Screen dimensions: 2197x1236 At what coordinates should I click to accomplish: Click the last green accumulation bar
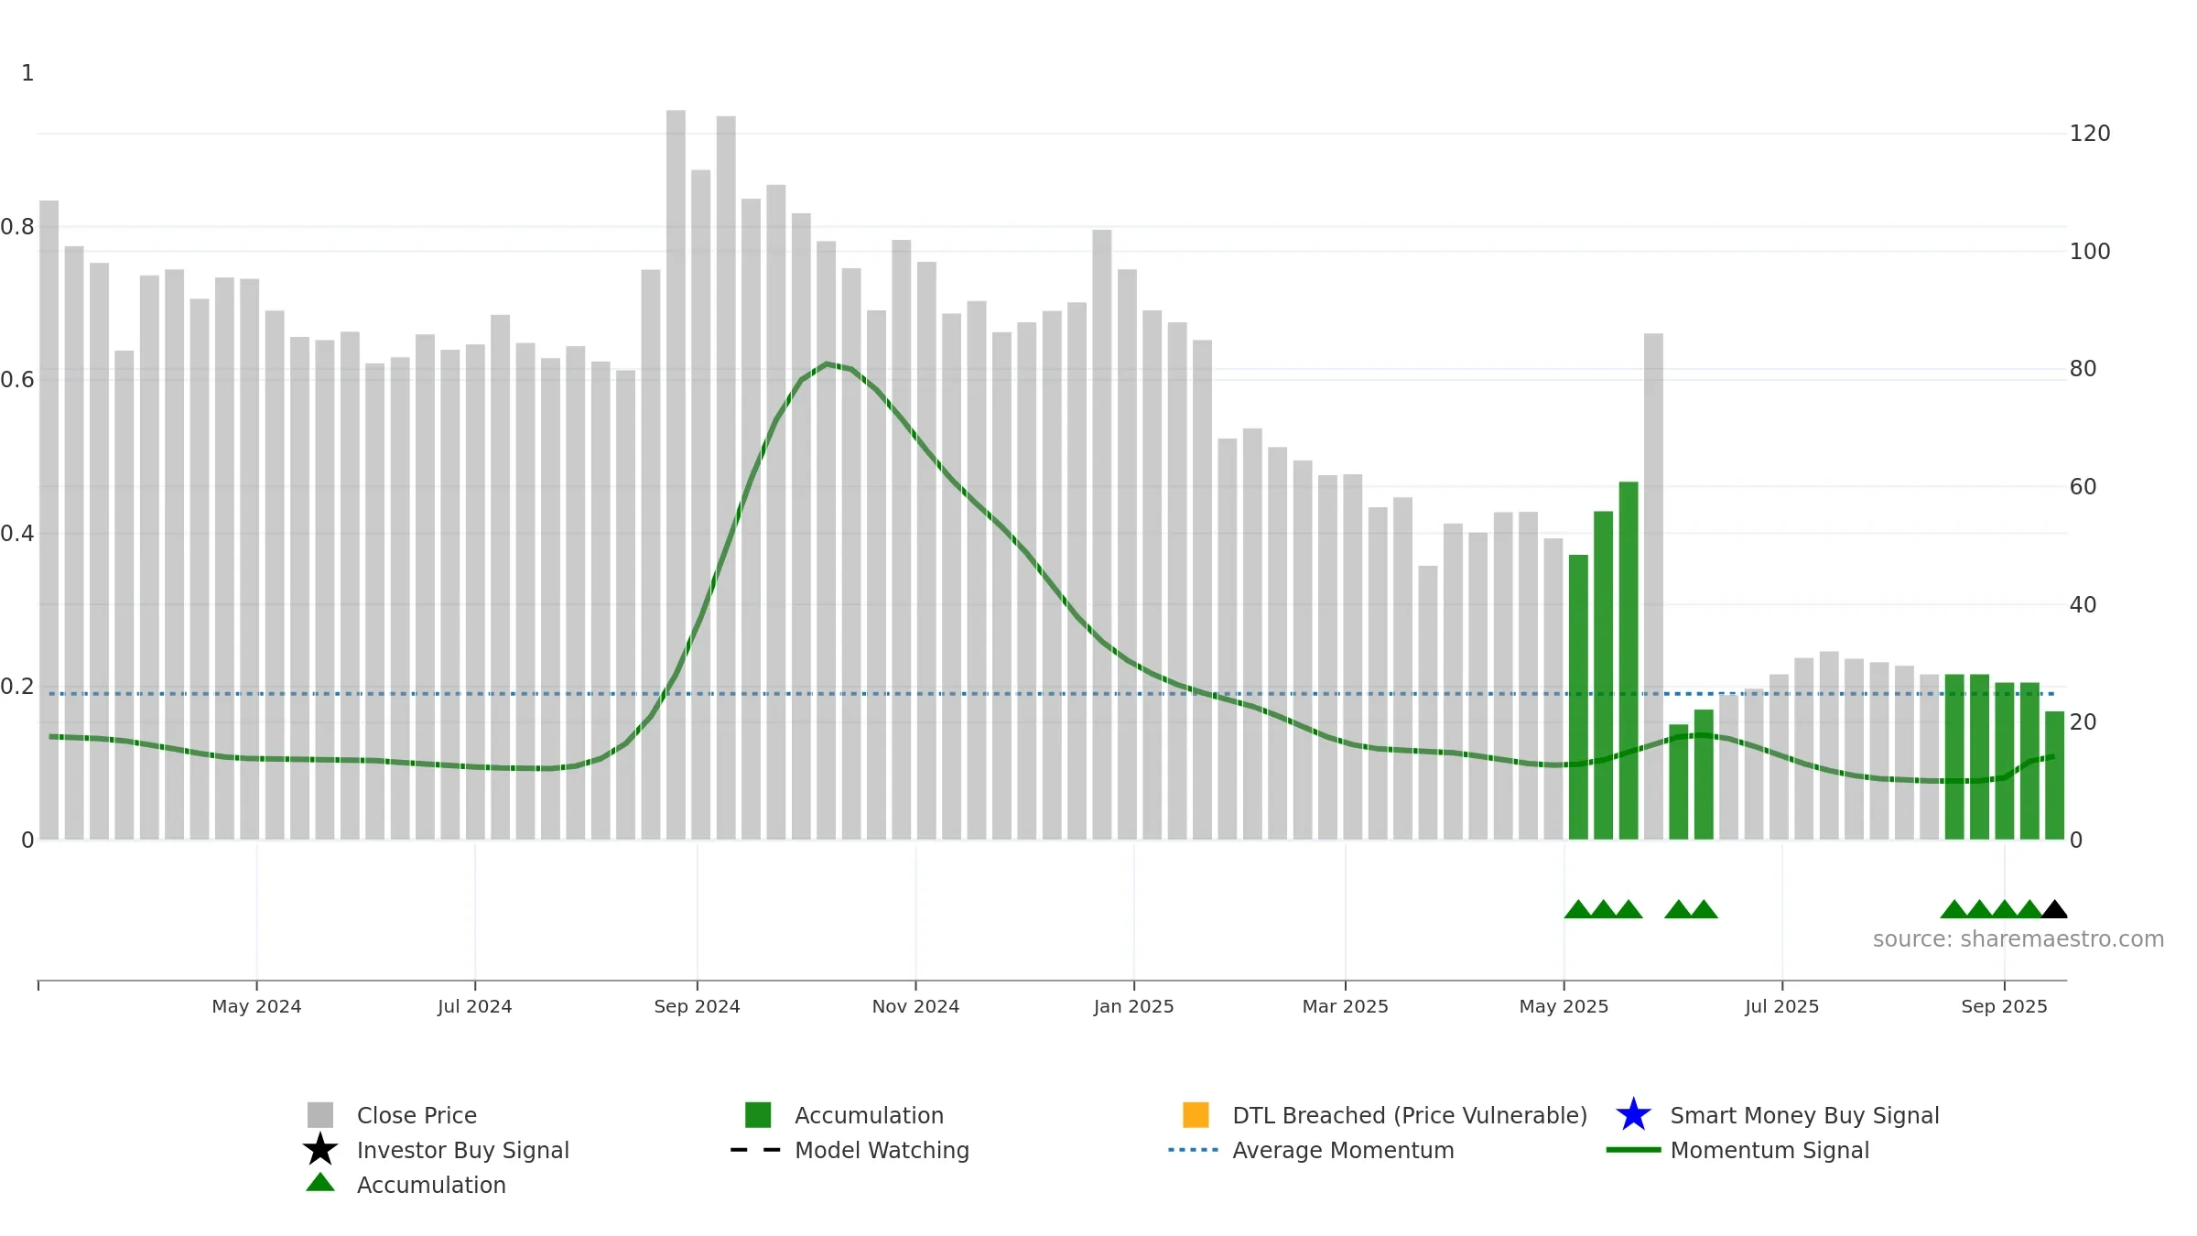2054,775
